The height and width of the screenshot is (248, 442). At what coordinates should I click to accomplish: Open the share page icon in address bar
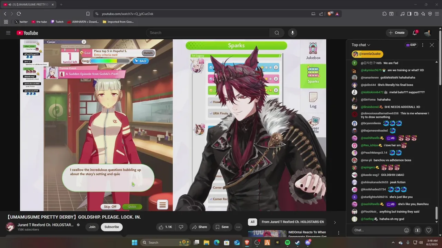(x=321, y=14)
